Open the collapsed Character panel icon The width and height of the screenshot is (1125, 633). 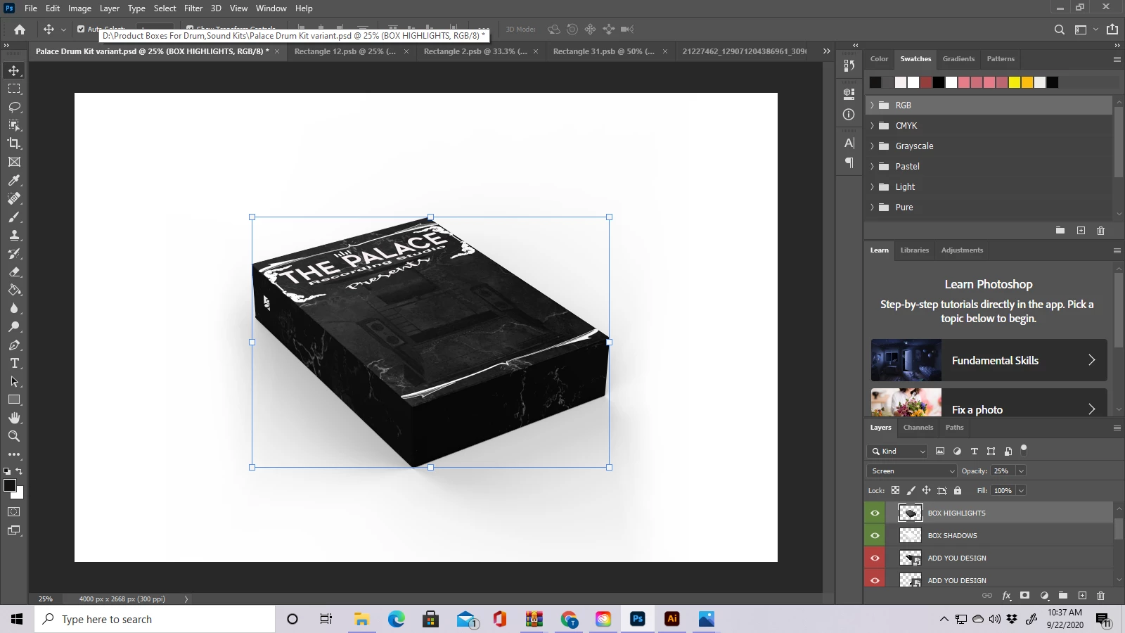pyautogui.click(x=849, y=143)
